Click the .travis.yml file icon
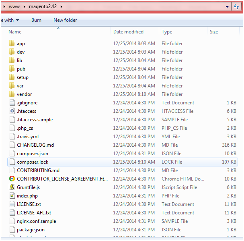The height and width of the screenshot is (241, 244). click(x=12, y=137)
